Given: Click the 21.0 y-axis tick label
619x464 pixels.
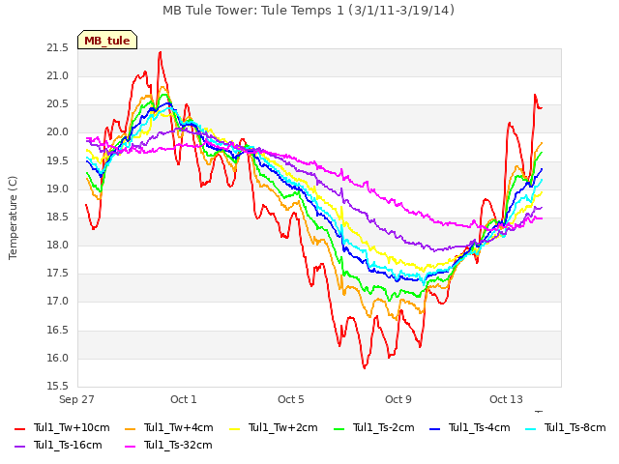Looking at the screenshot, I should (57, 75).
